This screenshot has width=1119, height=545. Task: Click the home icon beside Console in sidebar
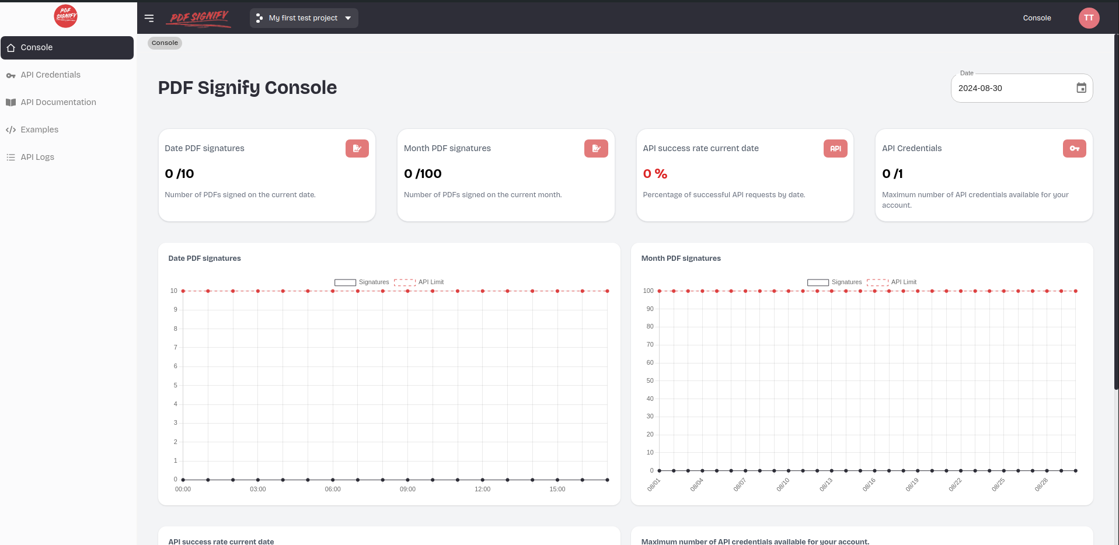coord(11,48)
